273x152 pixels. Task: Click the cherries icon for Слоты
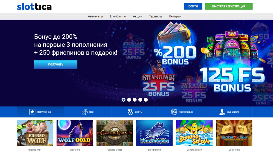click(130, 112)
